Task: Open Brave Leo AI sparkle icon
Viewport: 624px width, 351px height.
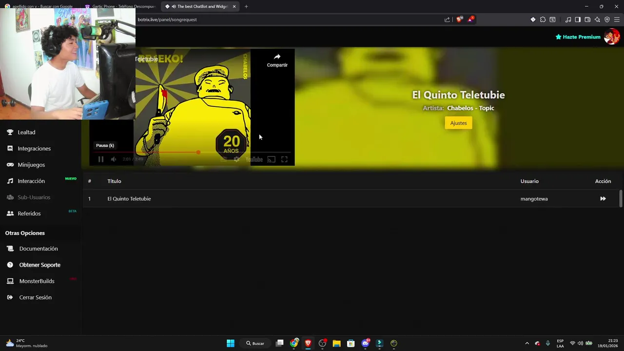Action: coord(597,19)
